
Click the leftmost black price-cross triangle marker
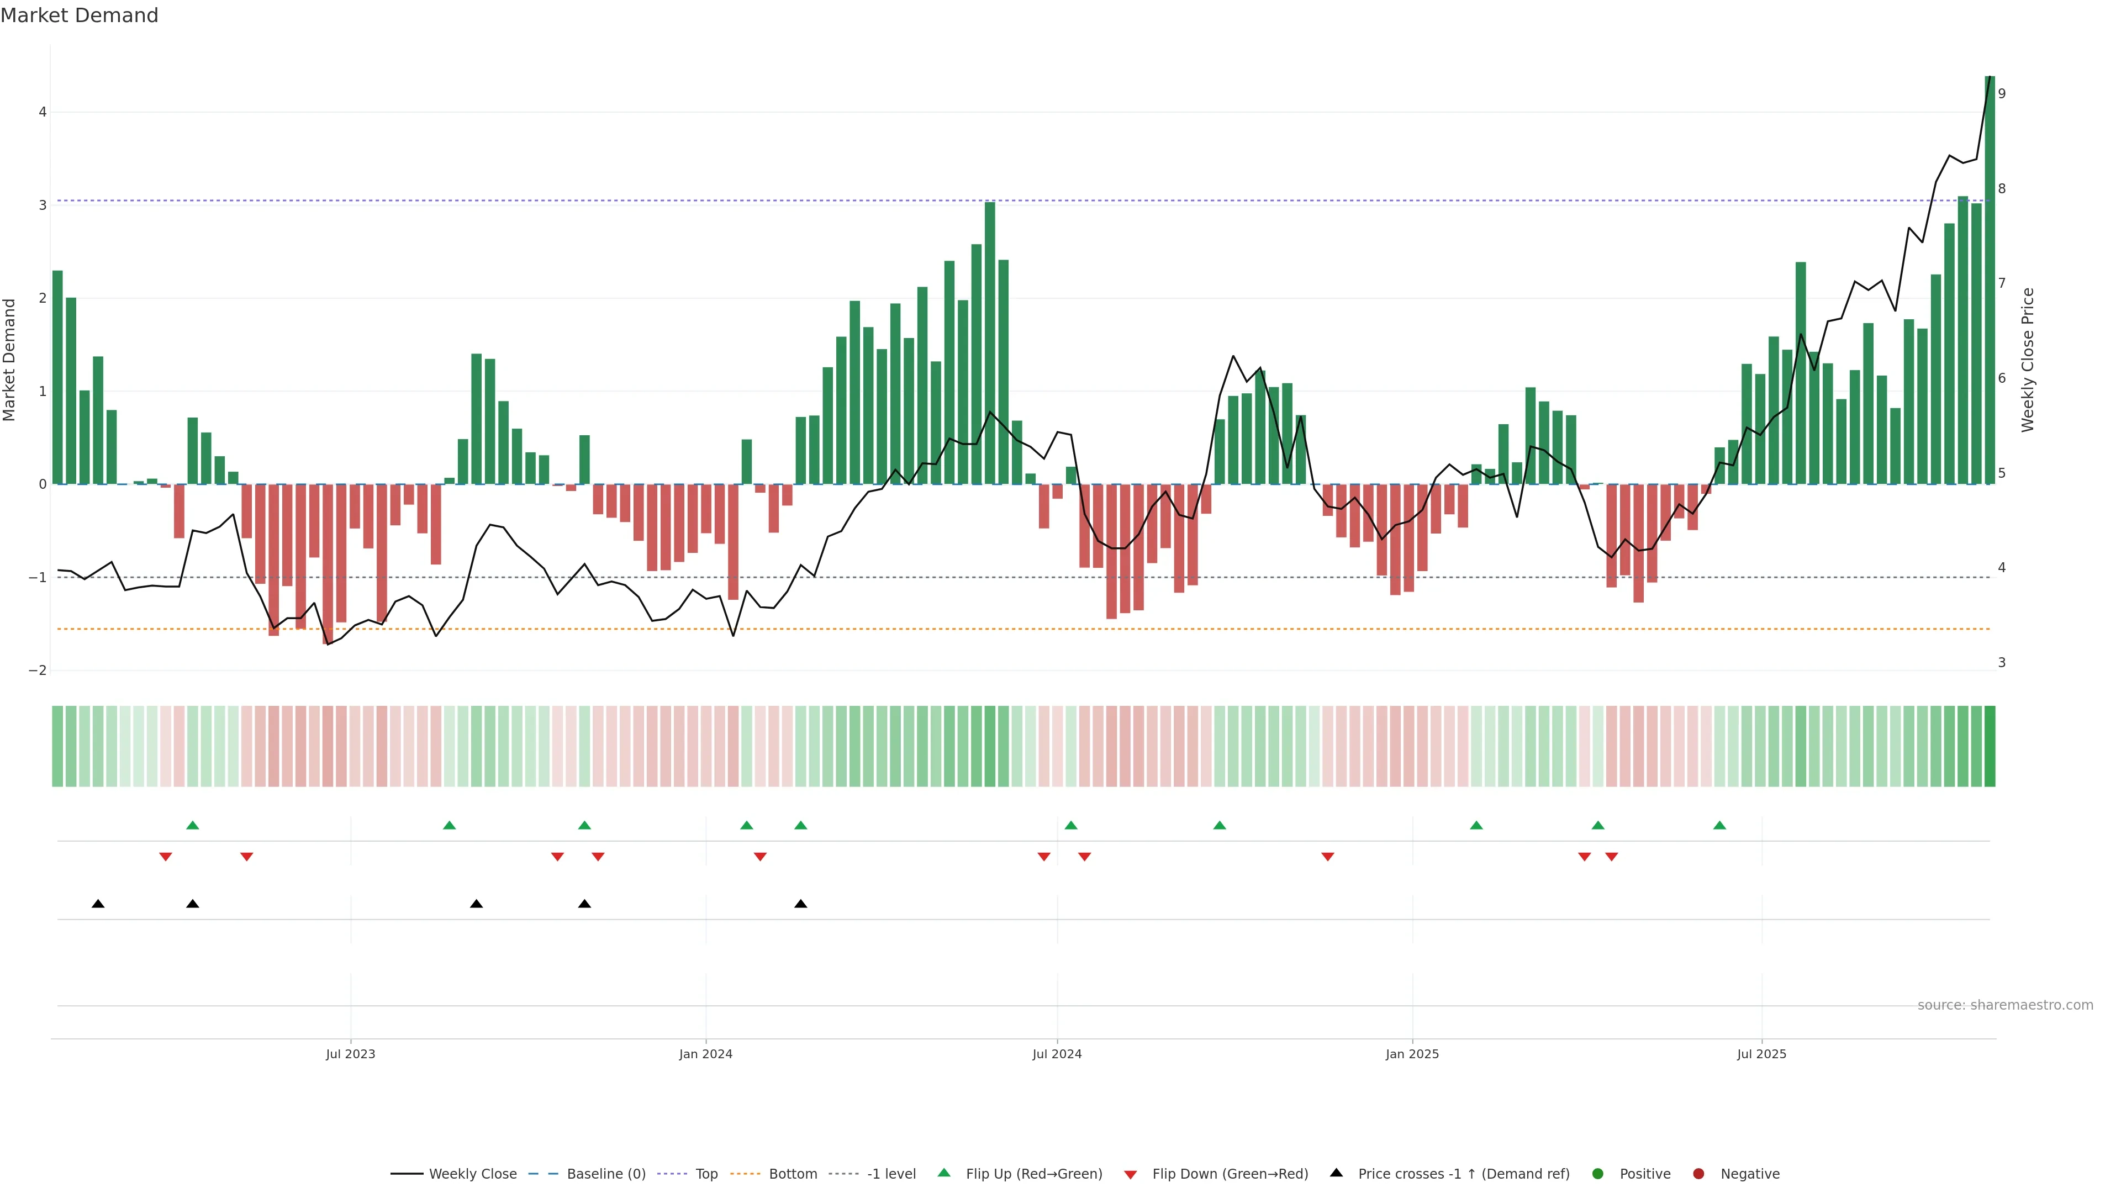[x=98, y=904]
